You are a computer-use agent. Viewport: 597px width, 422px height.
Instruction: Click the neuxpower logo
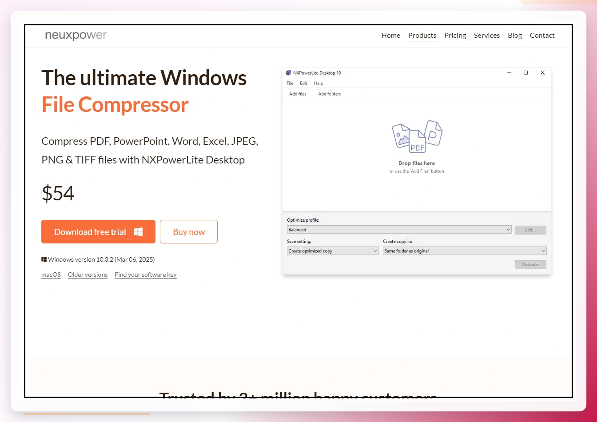(x=76, y=36)
